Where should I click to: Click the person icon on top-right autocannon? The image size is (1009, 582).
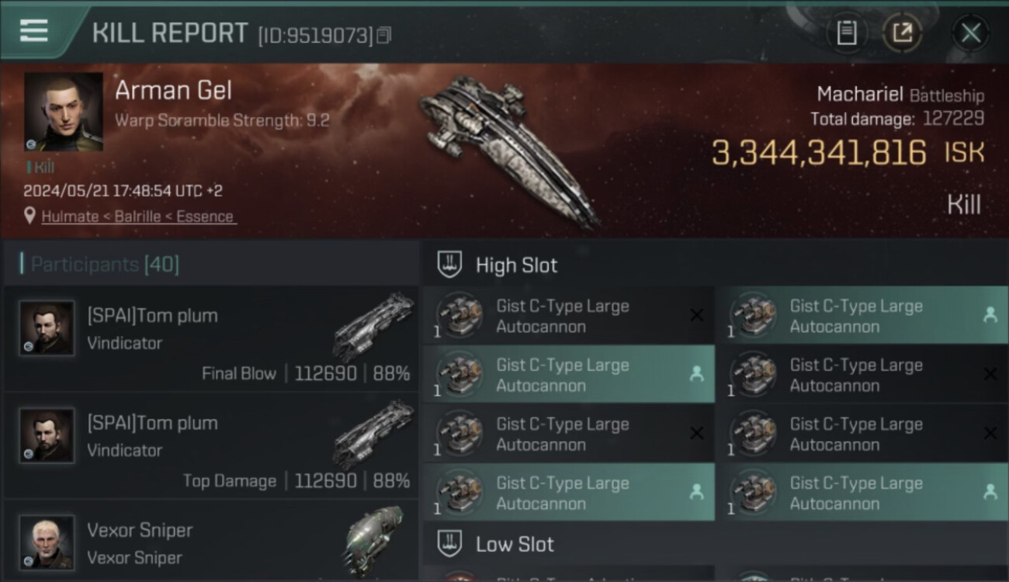[990, 315]
